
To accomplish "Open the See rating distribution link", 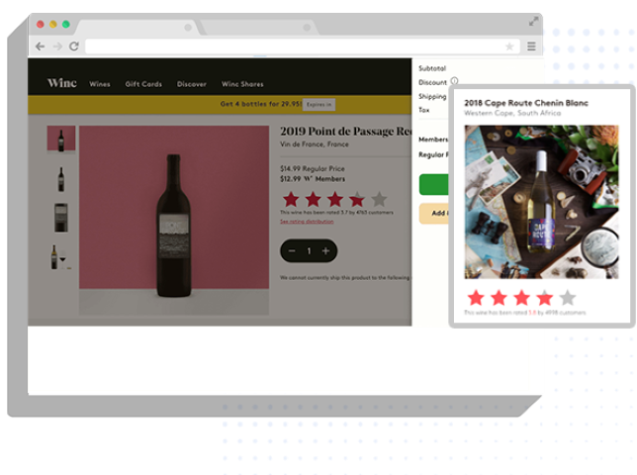I will coord(307,222).
